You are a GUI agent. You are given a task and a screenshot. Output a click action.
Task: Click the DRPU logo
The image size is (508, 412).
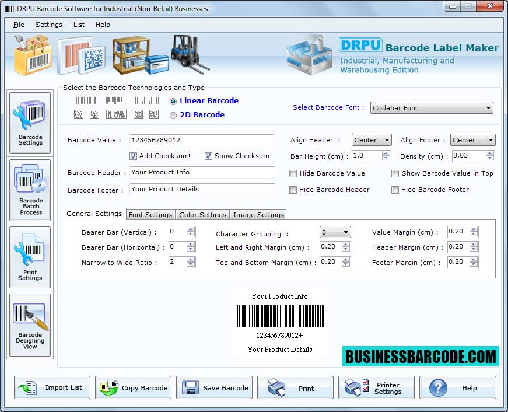(x=360, y=45)
